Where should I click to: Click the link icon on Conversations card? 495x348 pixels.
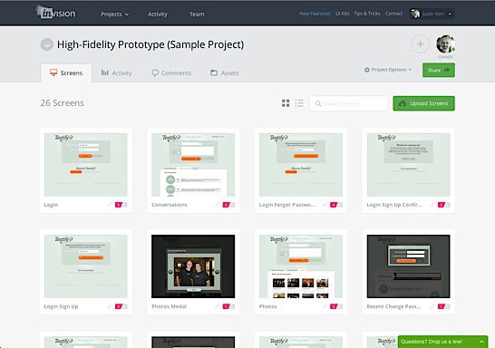point(218,205)
